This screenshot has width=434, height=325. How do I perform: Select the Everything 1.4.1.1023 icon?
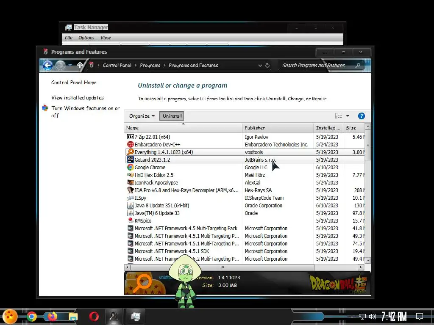[x=131, y=152]
